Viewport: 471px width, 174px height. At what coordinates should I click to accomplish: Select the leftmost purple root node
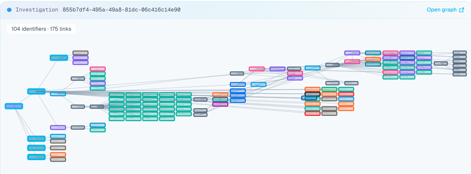point(14,106)
